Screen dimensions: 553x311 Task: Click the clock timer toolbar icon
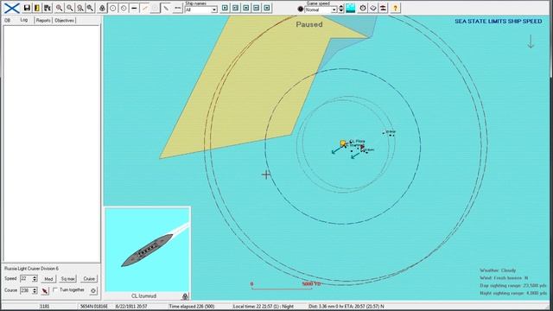(x=363, y=8)
